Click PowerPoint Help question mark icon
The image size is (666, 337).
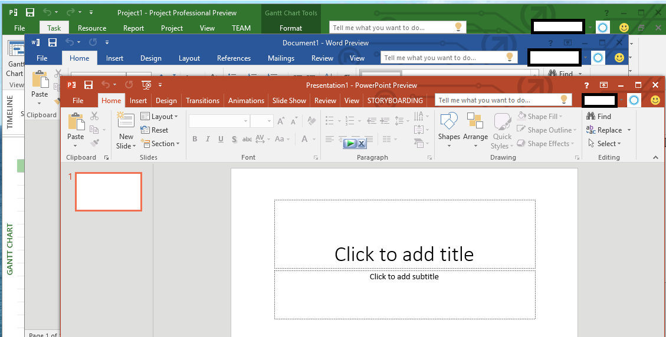(x=586, y=85)
